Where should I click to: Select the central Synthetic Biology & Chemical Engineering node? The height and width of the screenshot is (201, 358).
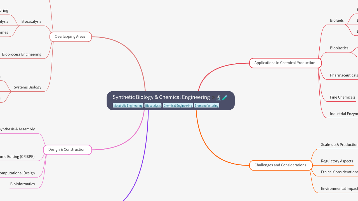tap(171, 100)
